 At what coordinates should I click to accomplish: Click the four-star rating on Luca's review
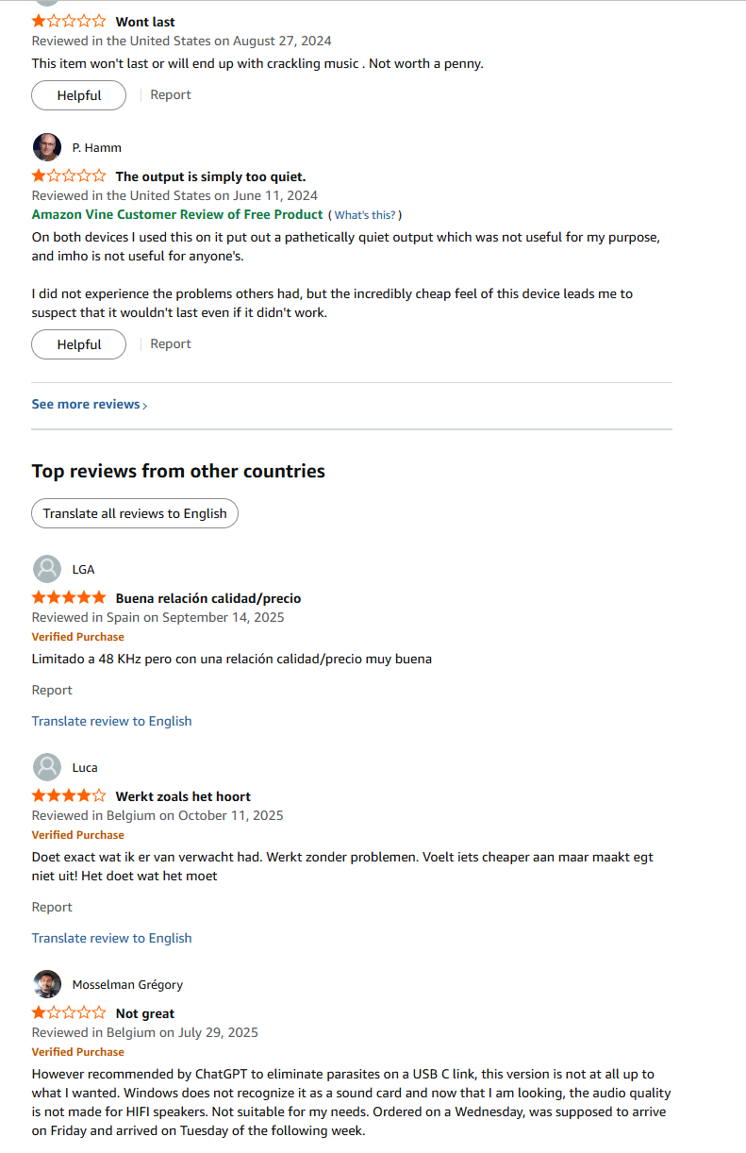pyautogui.click(x=69, y=796)
